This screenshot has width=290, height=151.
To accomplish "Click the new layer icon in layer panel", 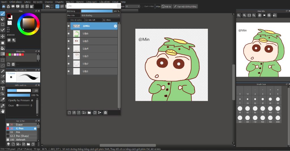I will [69, 113].
